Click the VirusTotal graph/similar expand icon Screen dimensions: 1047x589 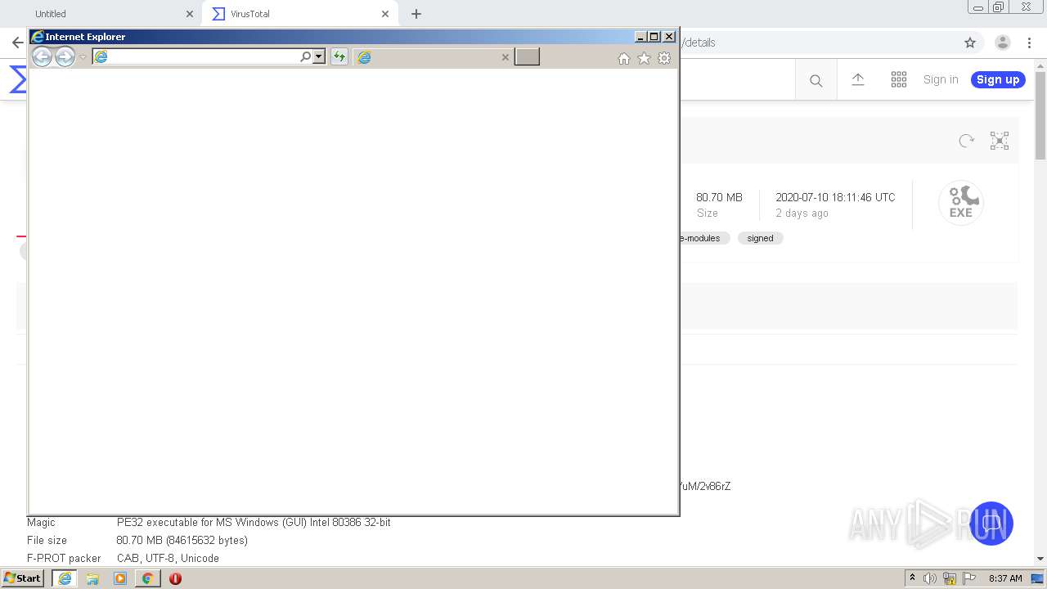coord(1000,141)
